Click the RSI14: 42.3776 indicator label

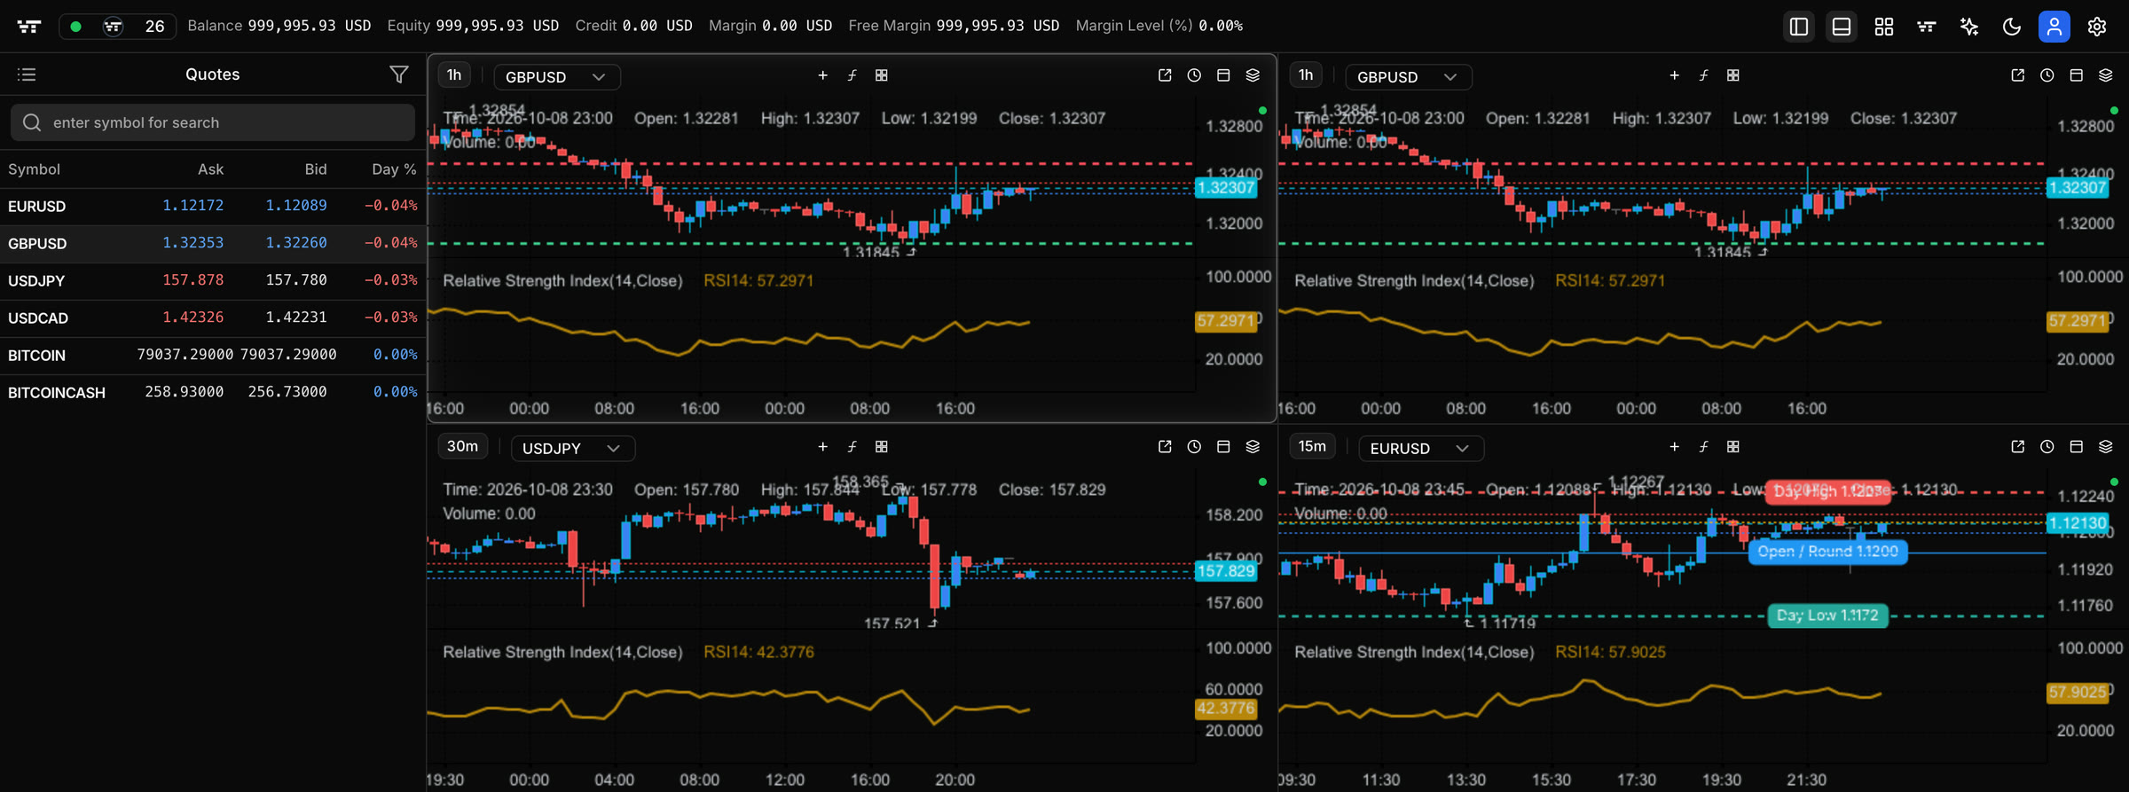click(758, 652)
